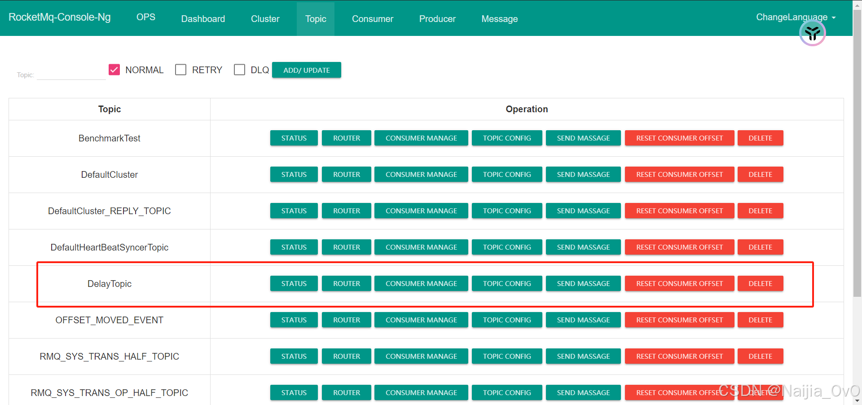
Task: Enable the RETRY checkbox
Action: 180,70
